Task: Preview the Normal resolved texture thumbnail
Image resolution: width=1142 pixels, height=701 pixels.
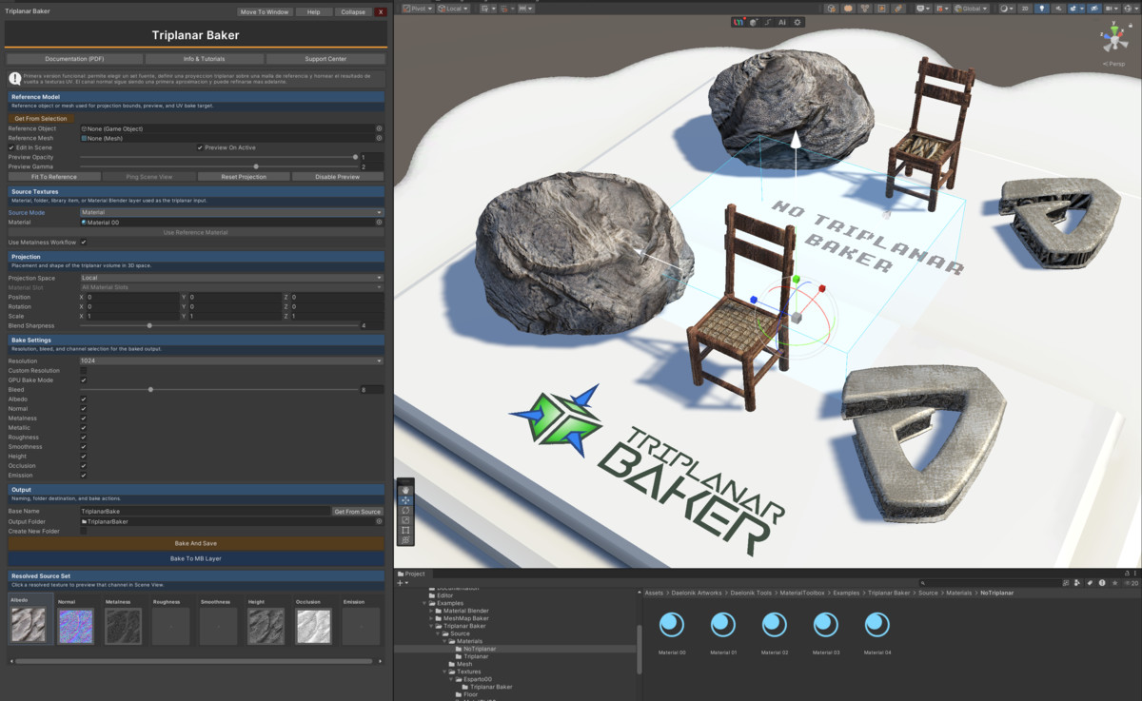Action: pos(75,626)
